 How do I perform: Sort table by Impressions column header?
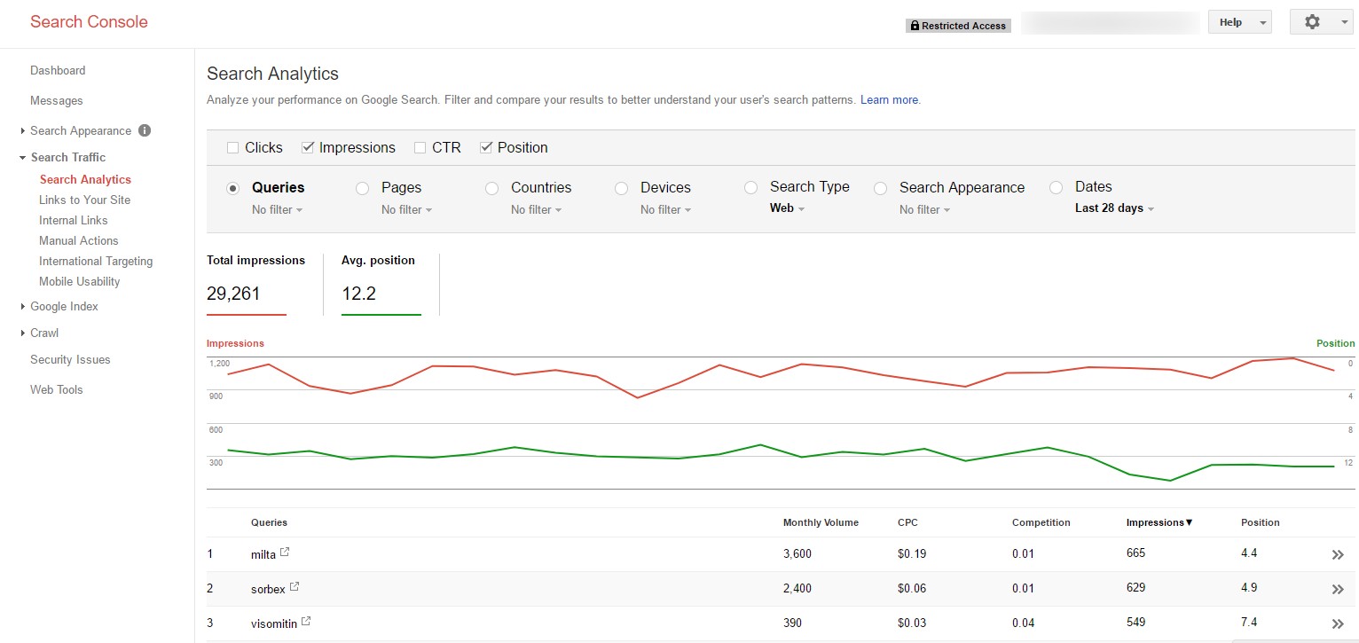(x=1159, y=522)
